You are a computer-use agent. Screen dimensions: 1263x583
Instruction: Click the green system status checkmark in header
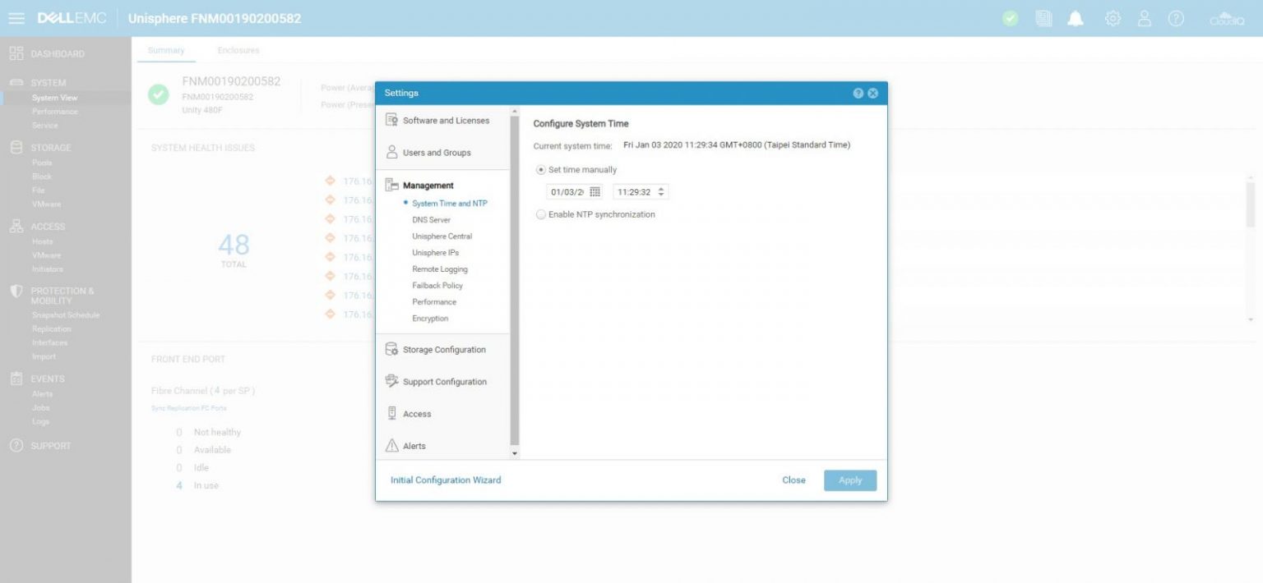pos(1011,18)
